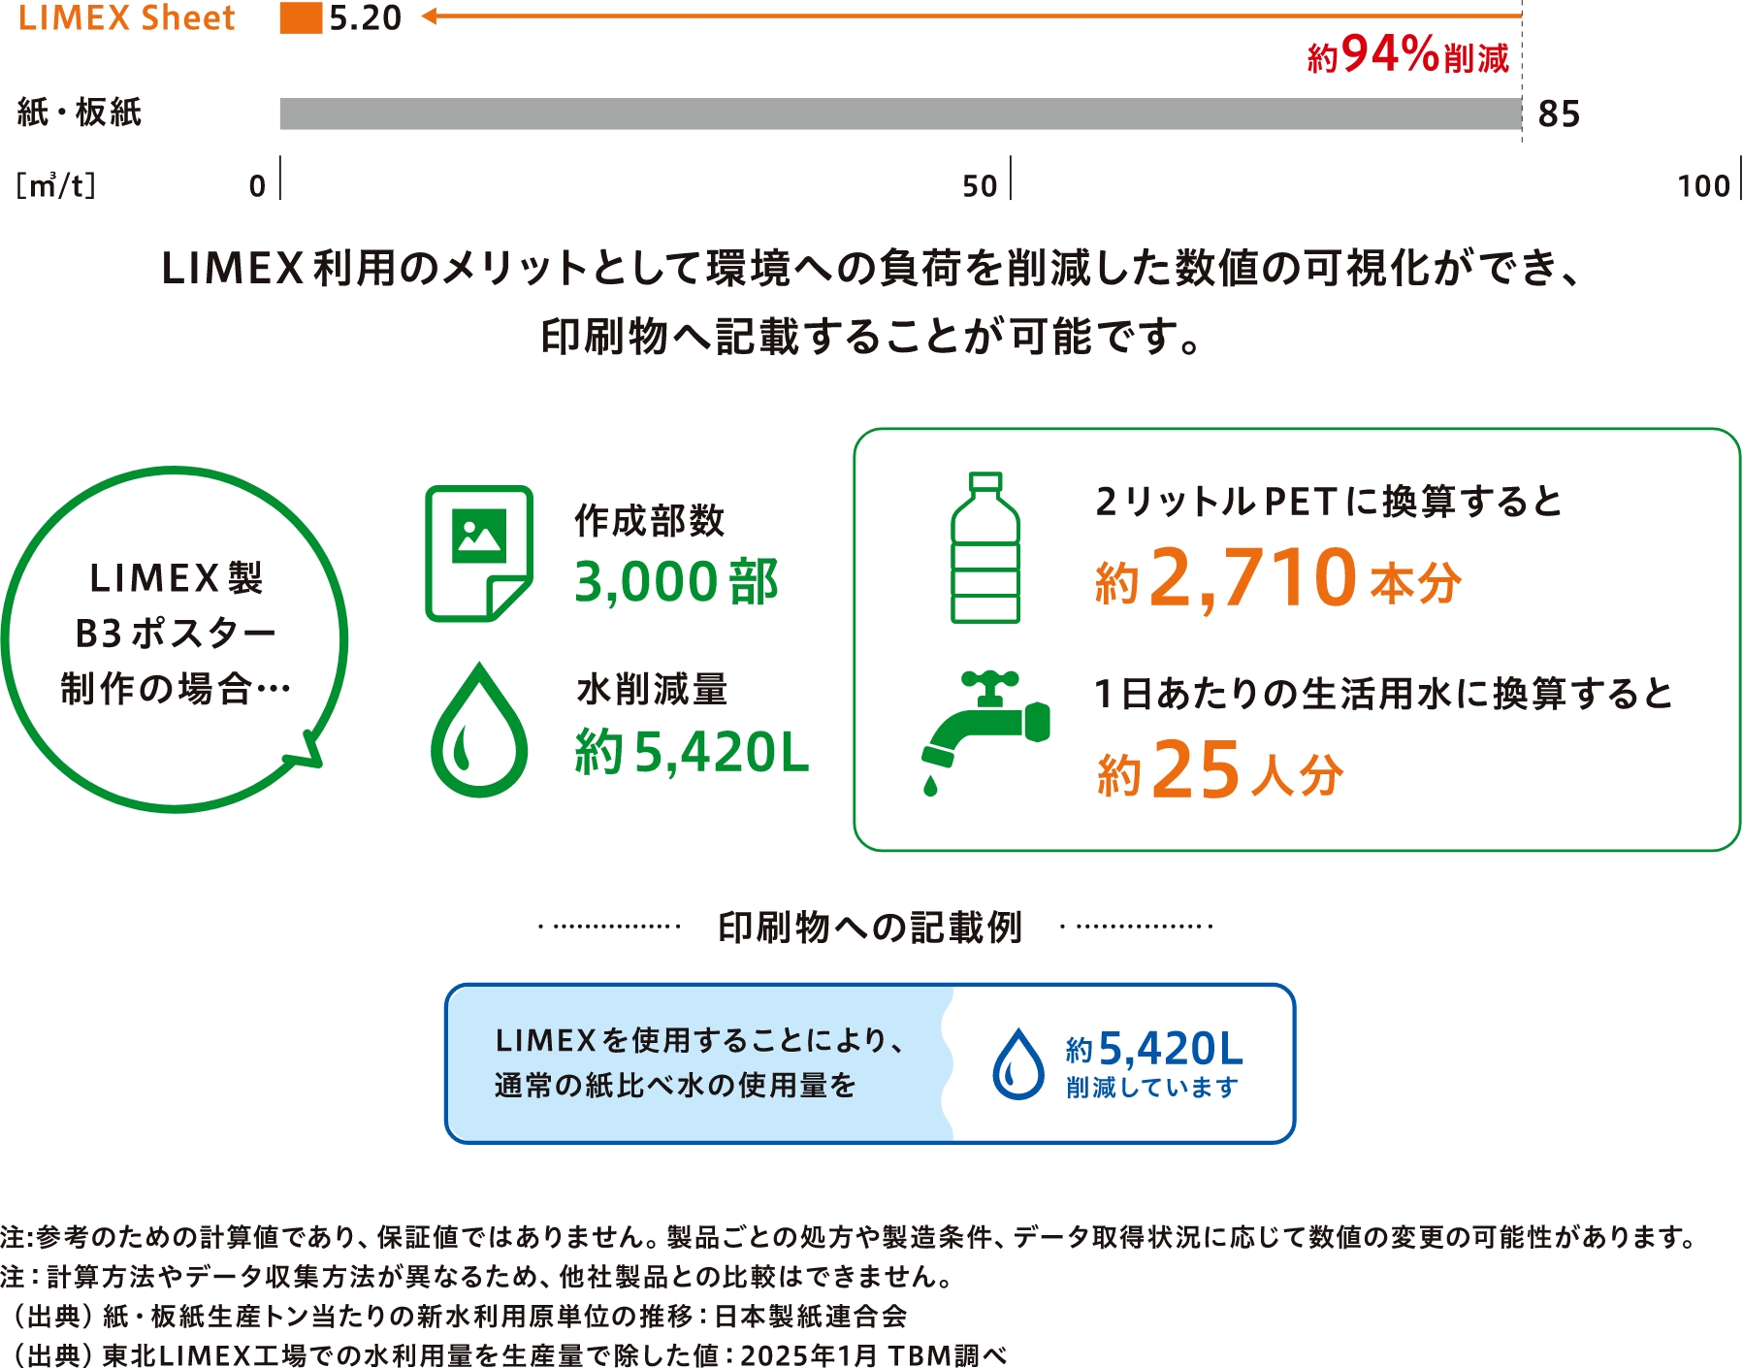Click the PET bottle icon
Screen dimensions: 1743x1368
tap(984, 548)
